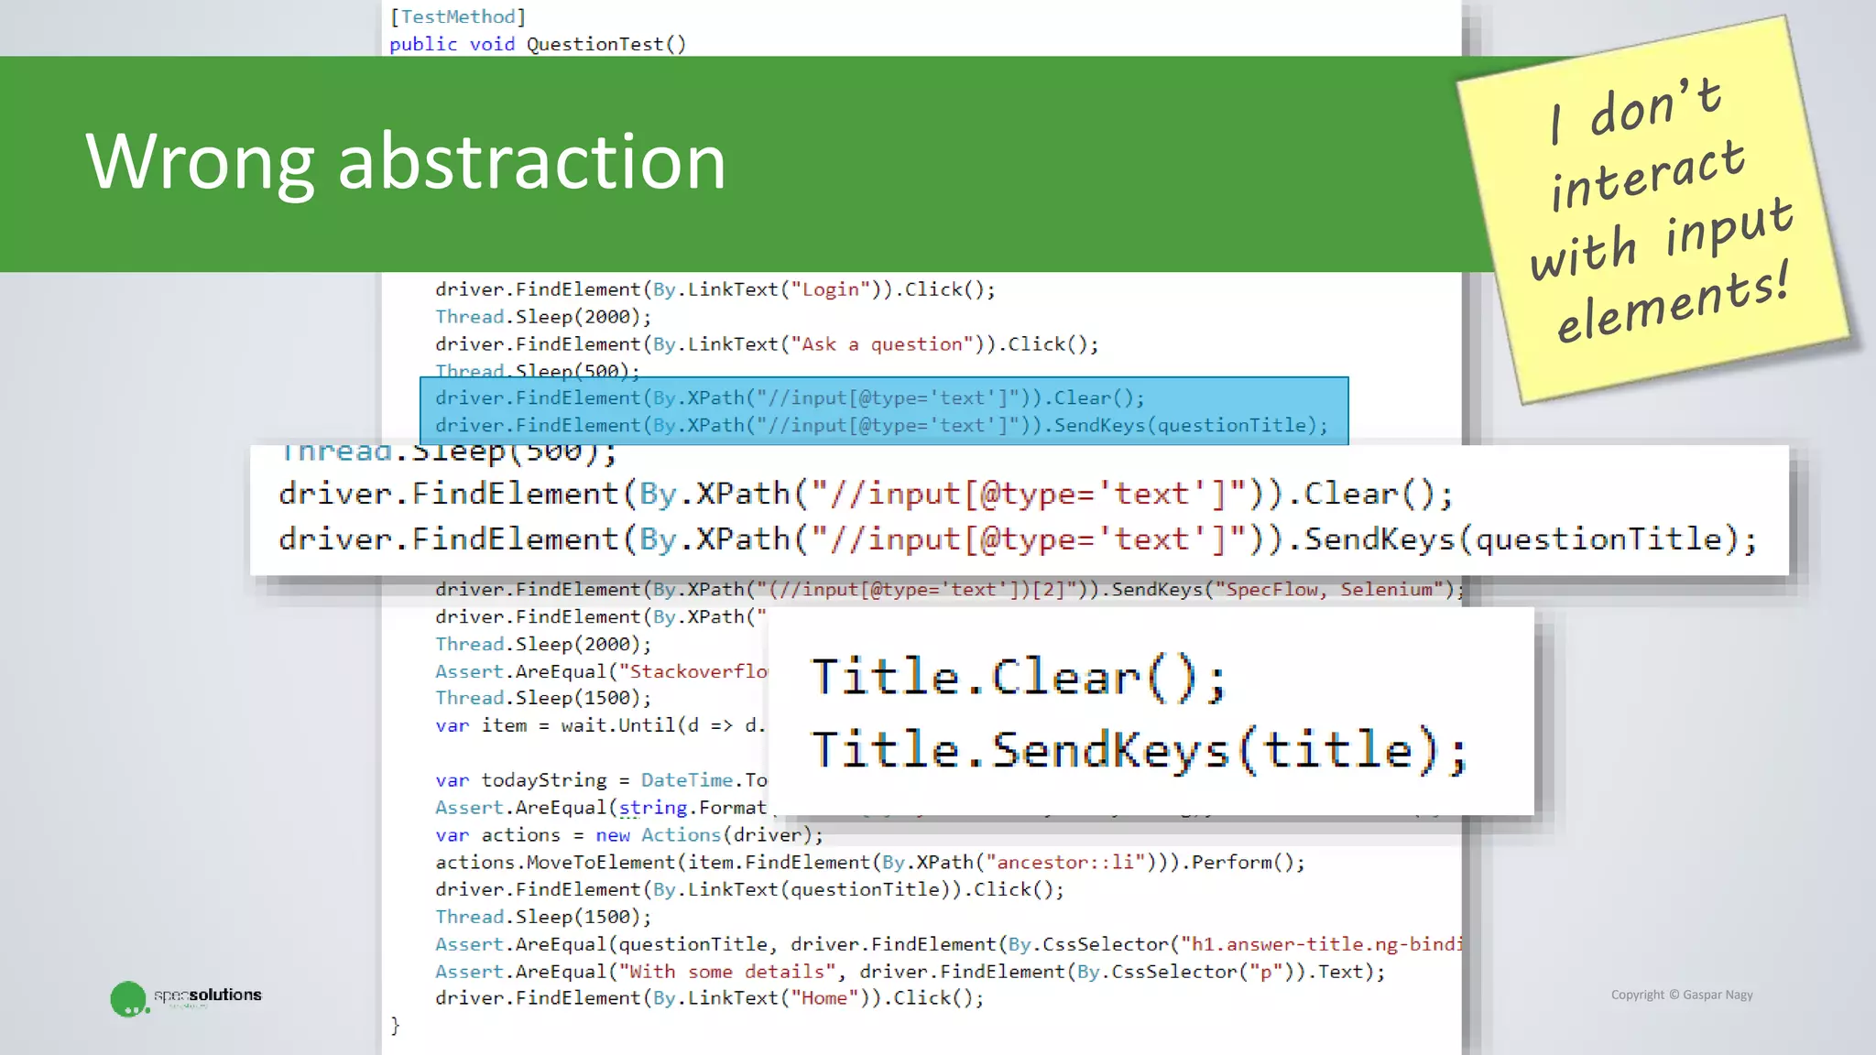
Task: Click the 'Copyright © Gaspar Nagy' text
Action: (x=1681, y=995)
